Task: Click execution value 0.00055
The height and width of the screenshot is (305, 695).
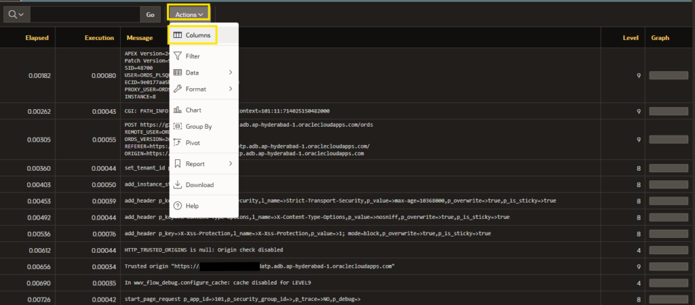Action: pyautogui.click(x=104, y=140)
